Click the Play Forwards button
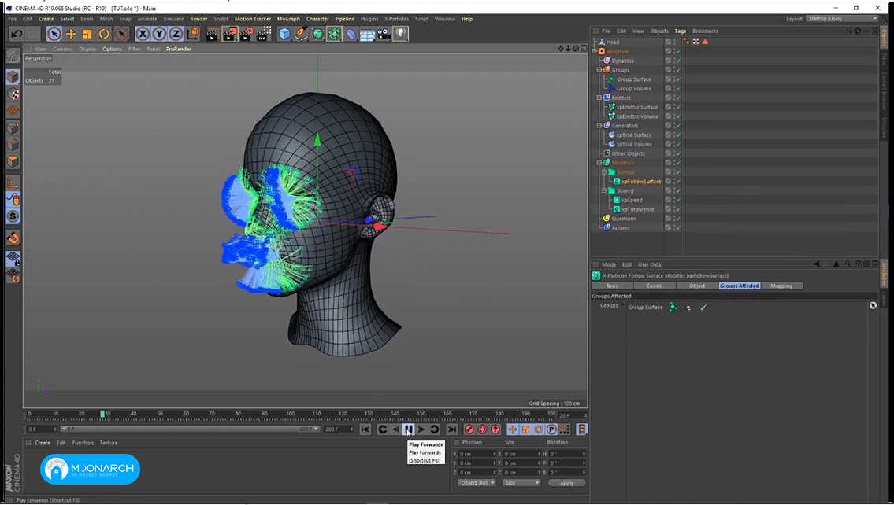 (408, 429)
